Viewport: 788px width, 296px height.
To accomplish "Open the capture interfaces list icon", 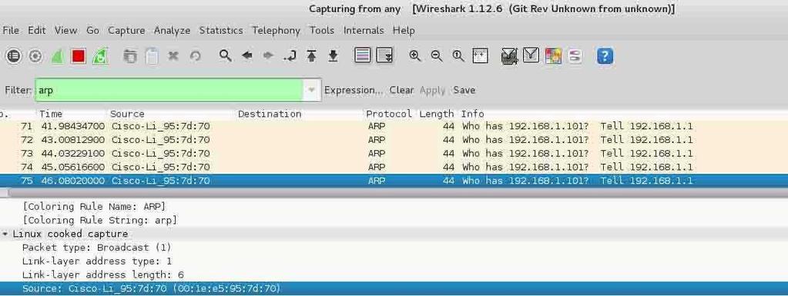I will click(x=14, y=56).
